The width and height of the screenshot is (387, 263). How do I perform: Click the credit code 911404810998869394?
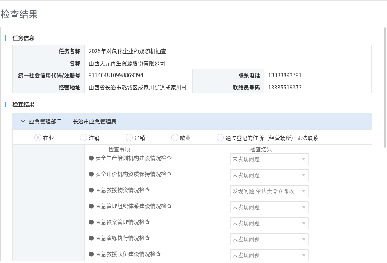(x=116, y=75)
